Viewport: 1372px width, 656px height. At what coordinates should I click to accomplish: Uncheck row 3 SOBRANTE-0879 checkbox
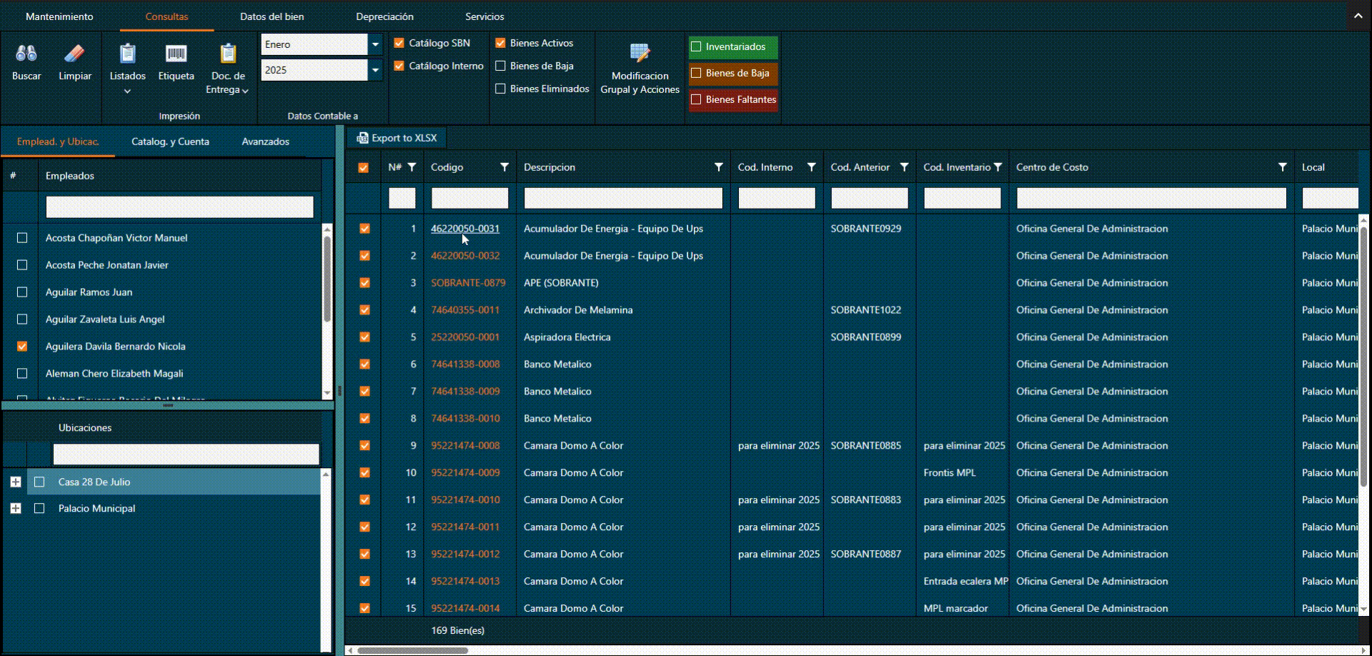click(x=364, y=283)
